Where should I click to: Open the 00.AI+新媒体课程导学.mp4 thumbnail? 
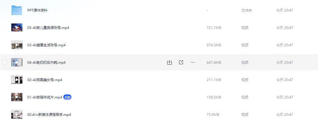point(17,115)
